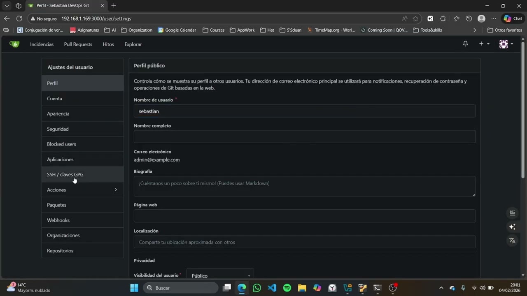The image size is (527, 296).
Task: Open the browser history icon
Action: tap(469, 18)
